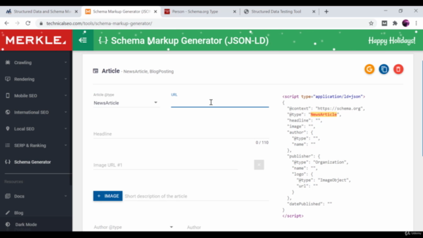423x238 pixels.
Task: Copy the generated markup with the blue icon
Action: tap(384, 69)
